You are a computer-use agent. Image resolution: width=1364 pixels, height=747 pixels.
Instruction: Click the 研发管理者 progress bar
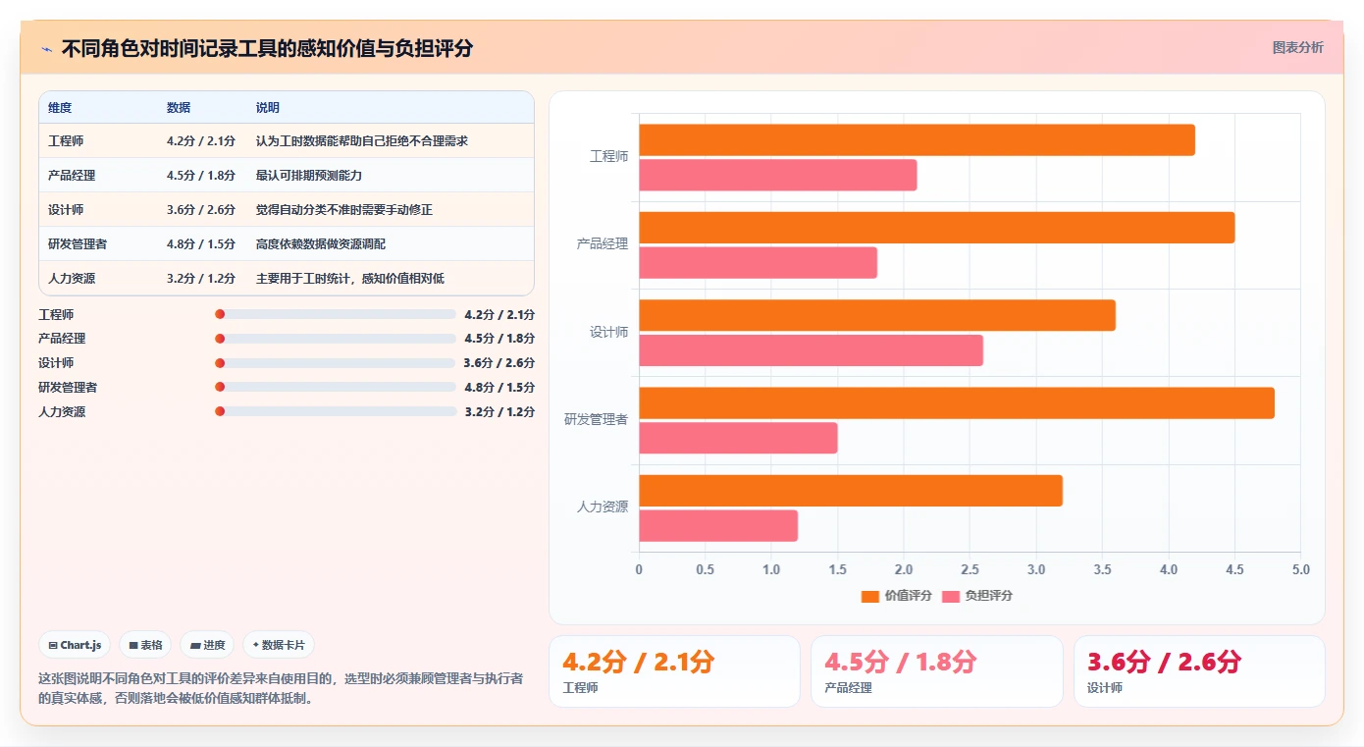pos(336,388)
